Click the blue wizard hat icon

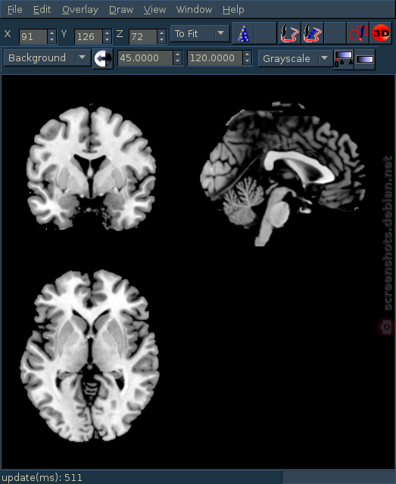(243, 33)
